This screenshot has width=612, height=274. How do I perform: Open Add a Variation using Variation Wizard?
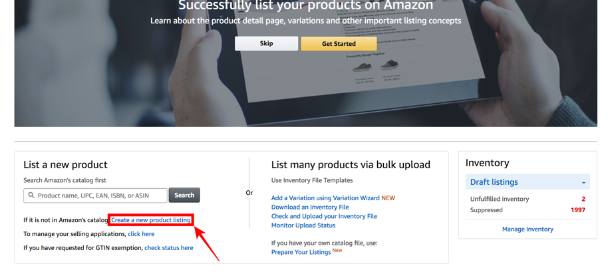(x=325, y=198)
